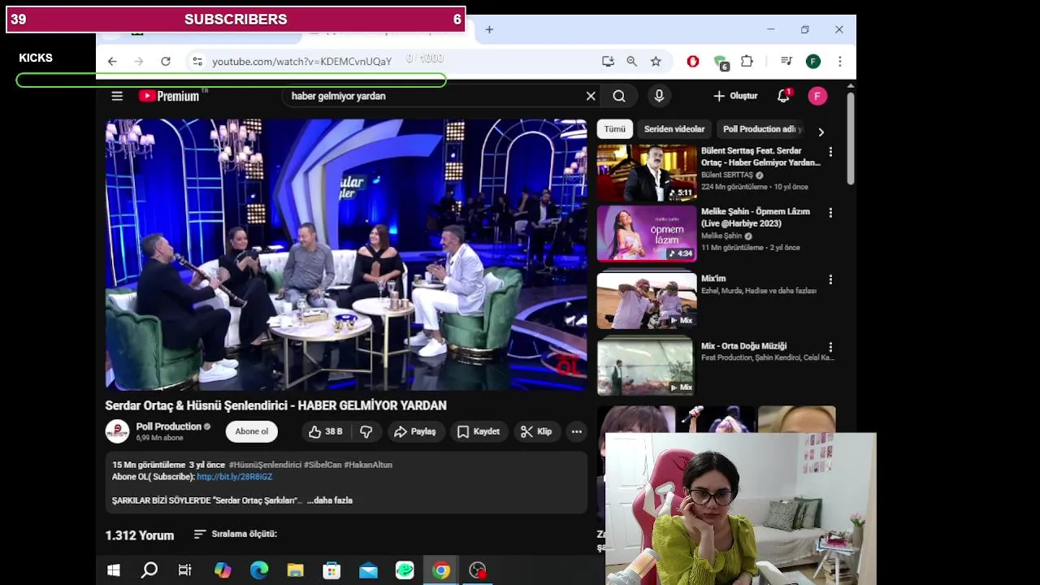Image resolution: width=1040 pixels, height=585 pixels.
Task: Clear the search box with the X
Action: 591,96
